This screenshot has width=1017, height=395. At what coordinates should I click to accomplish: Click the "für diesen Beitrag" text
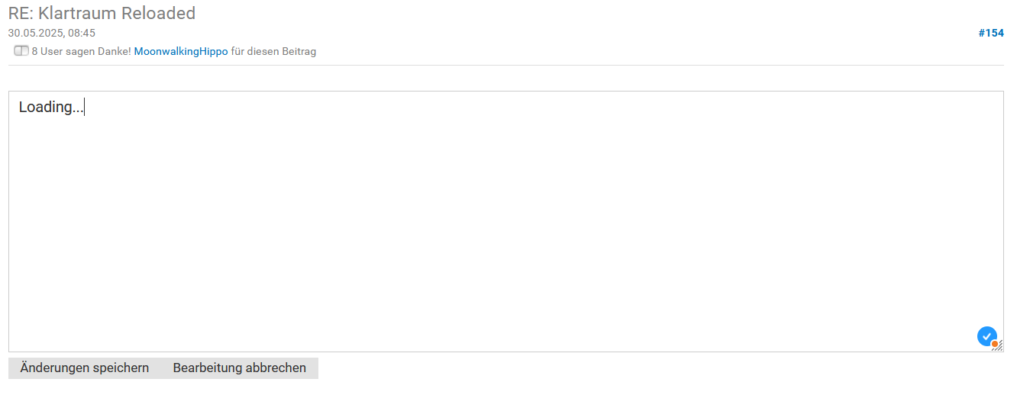(273, 52)
